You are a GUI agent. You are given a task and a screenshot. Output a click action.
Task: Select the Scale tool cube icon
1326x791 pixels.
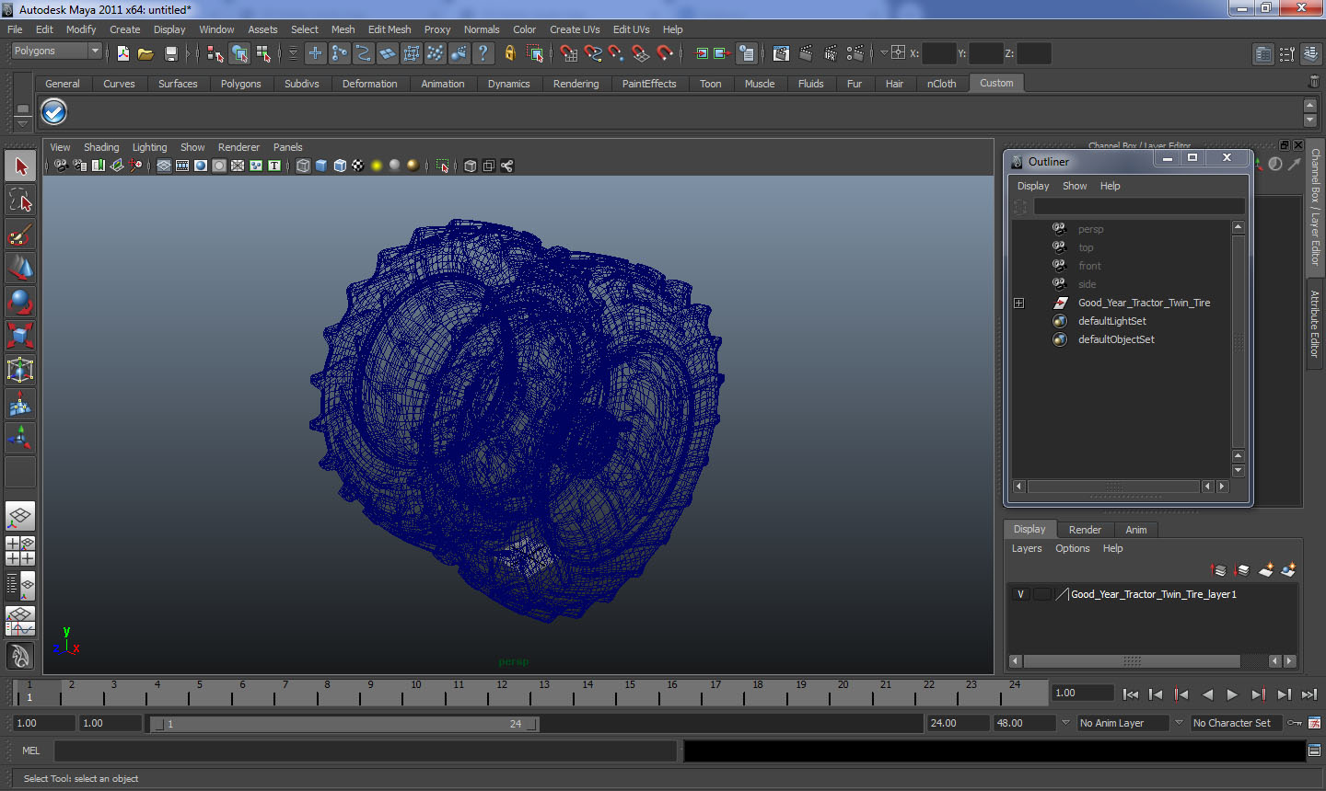20,336
